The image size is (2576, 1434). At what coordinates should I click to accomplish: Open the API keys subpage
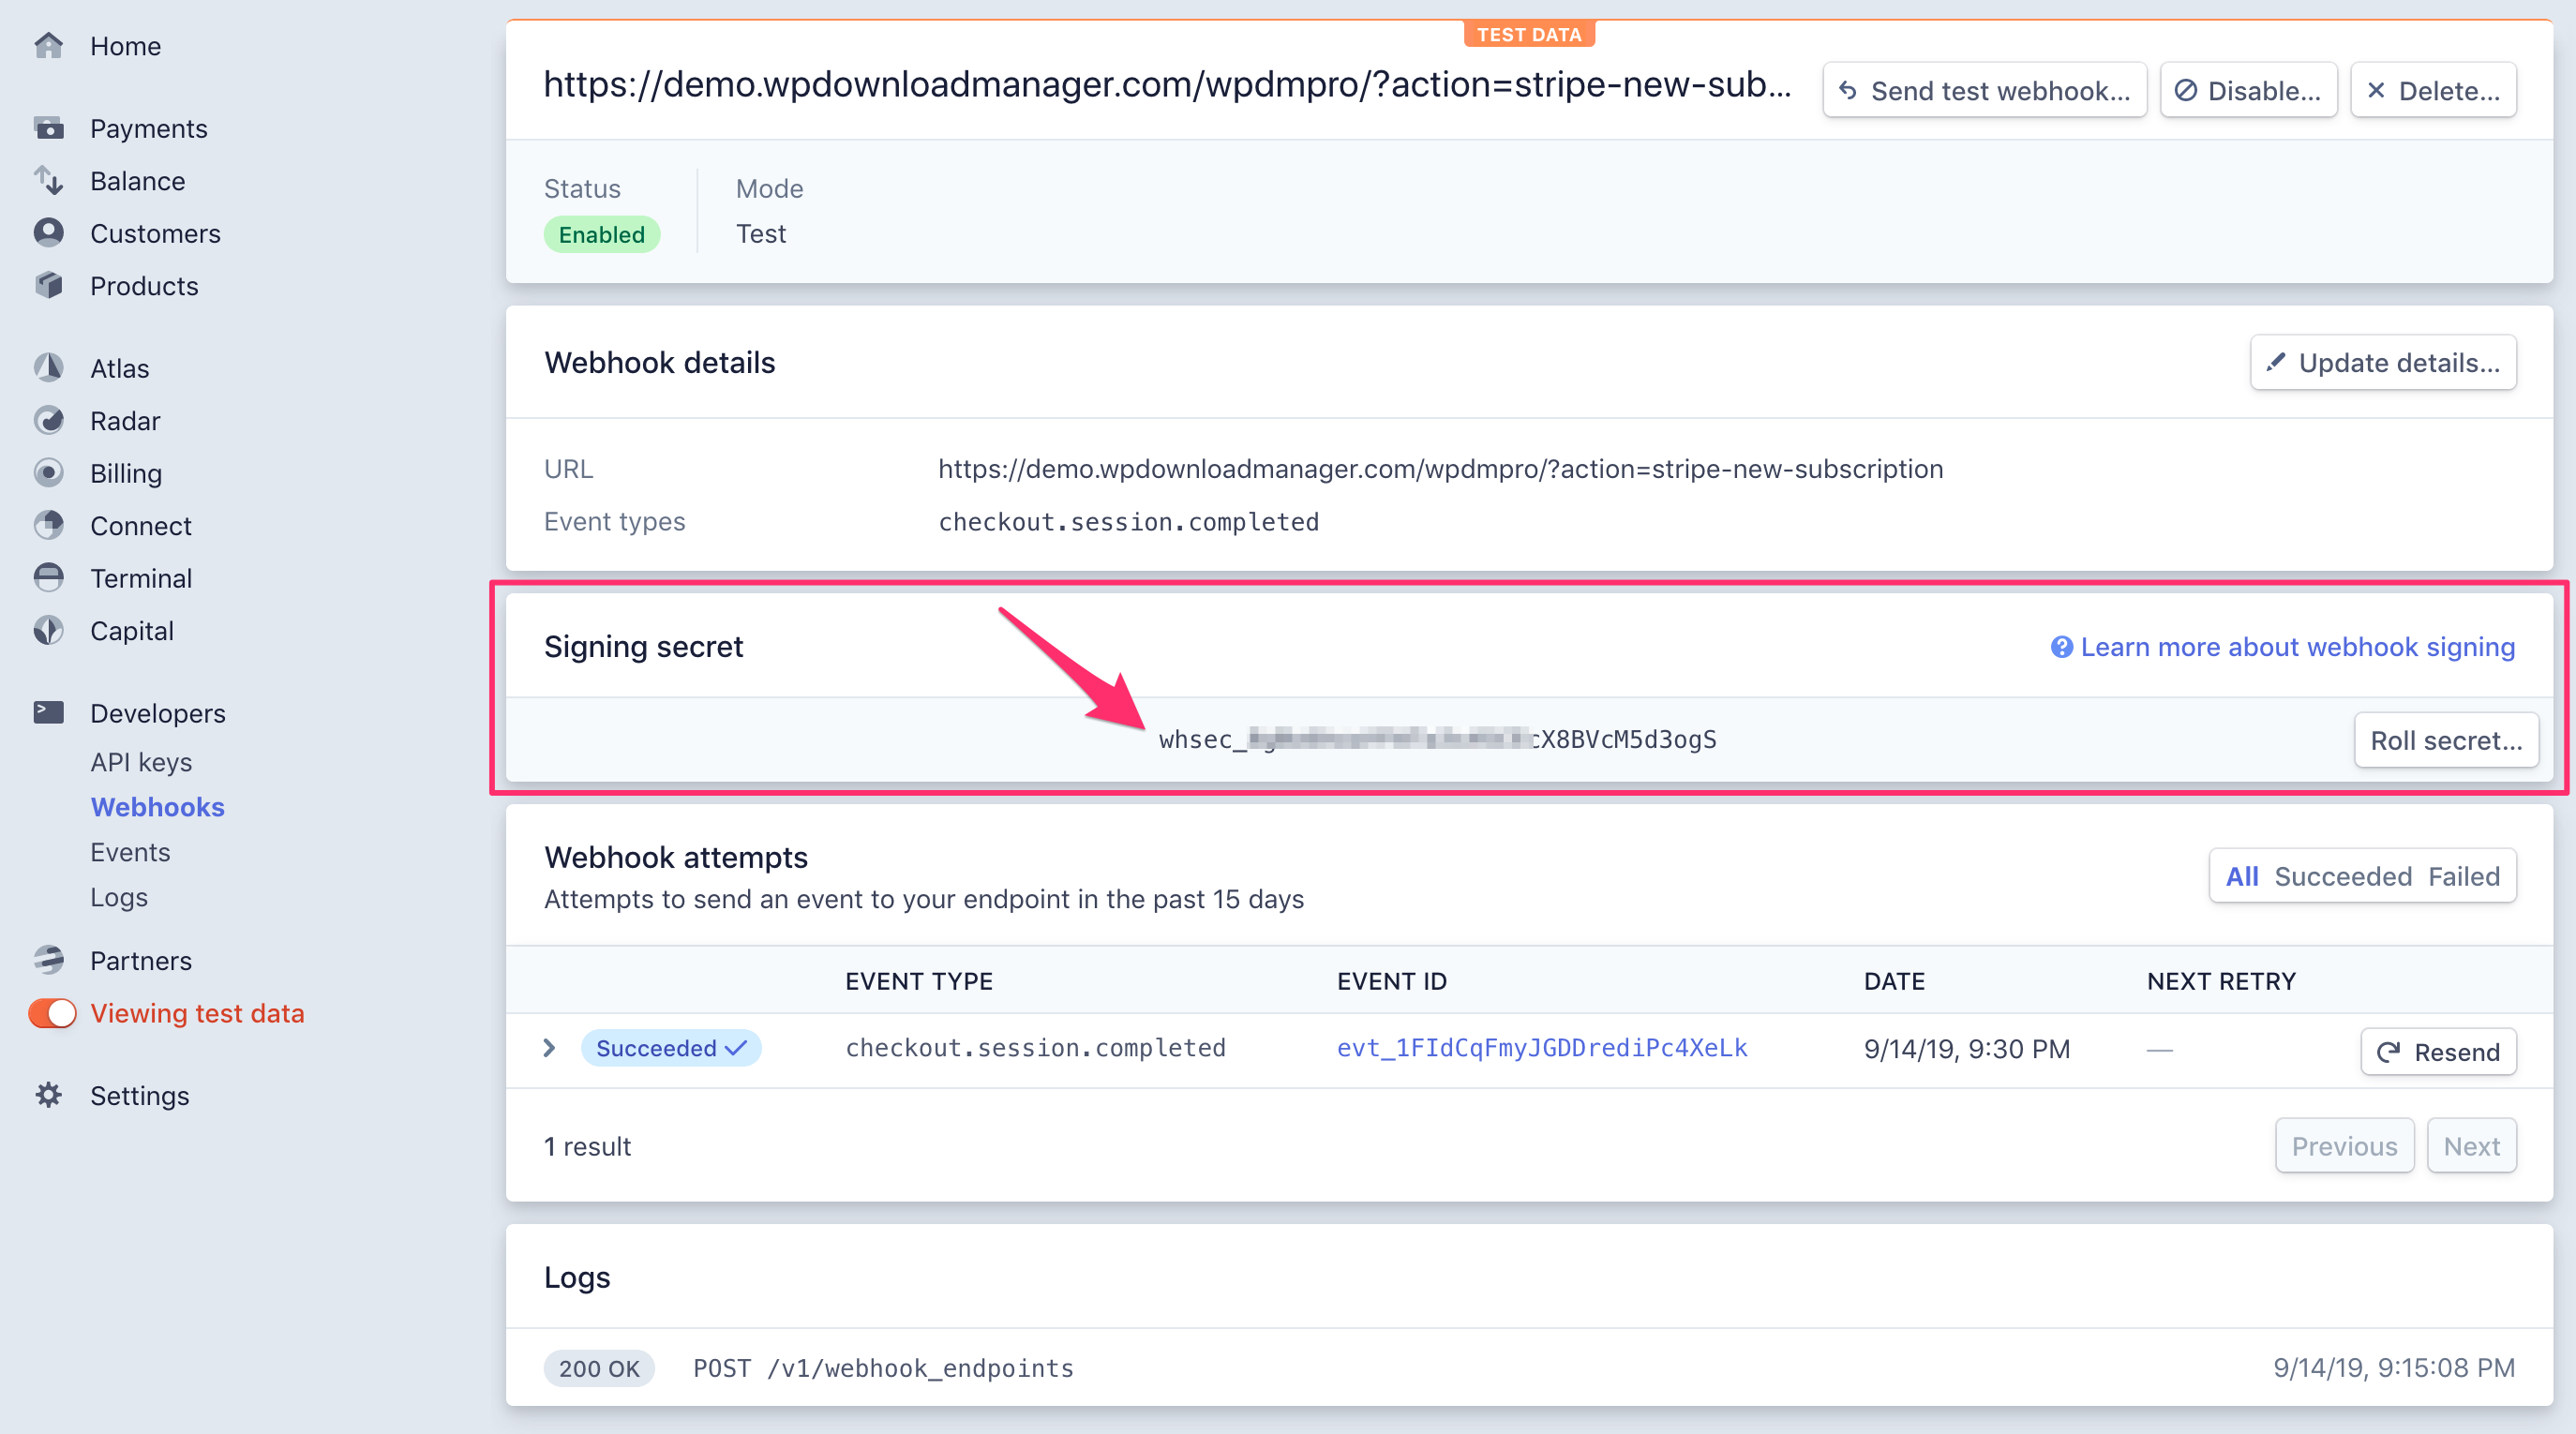[x=141, y=762]
